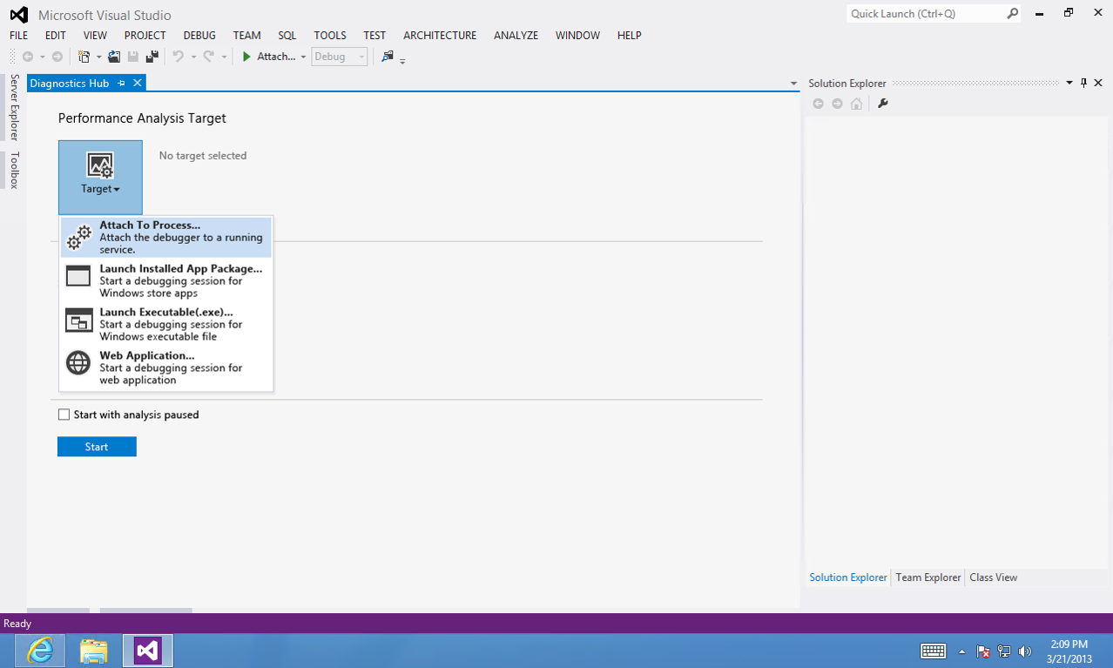Enable Start with analysis paused checkbox
The height and width of the screenshot is (668, 1113).
(64, 415)
